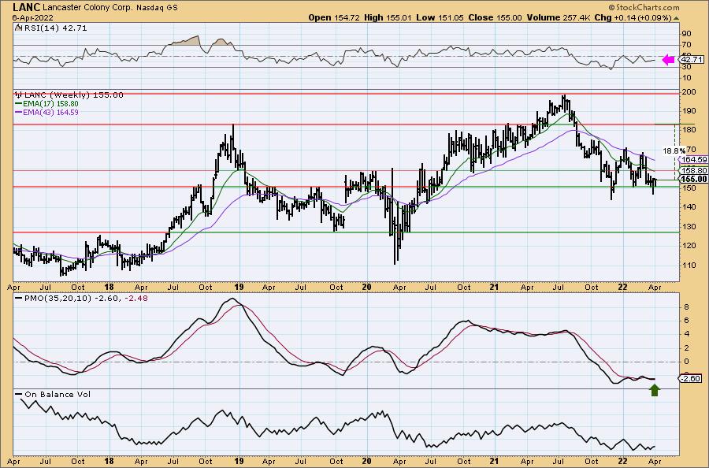Click the Chg +0.14 (+0.09%) value
The height and width of the screenshot is (468, 709).
pos(633,17)
